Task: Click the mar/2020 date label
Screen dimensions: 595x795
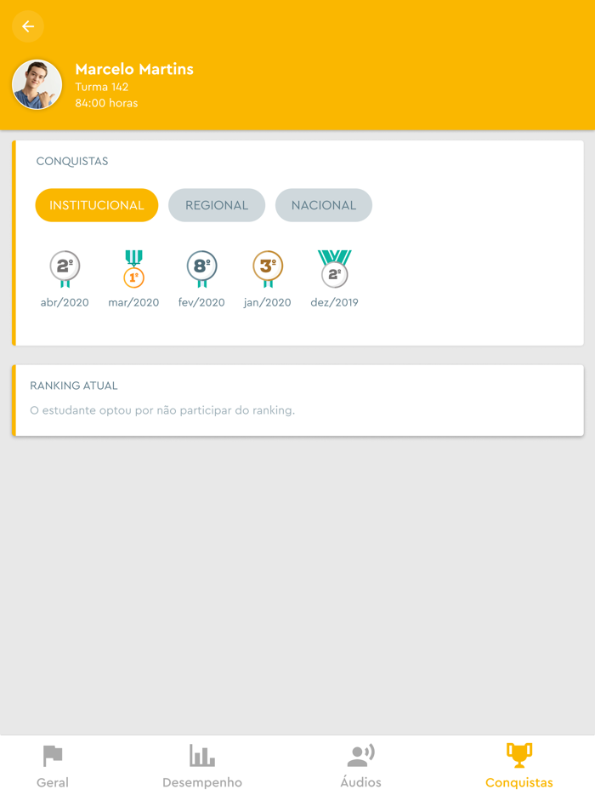Action: pos(133,303)
